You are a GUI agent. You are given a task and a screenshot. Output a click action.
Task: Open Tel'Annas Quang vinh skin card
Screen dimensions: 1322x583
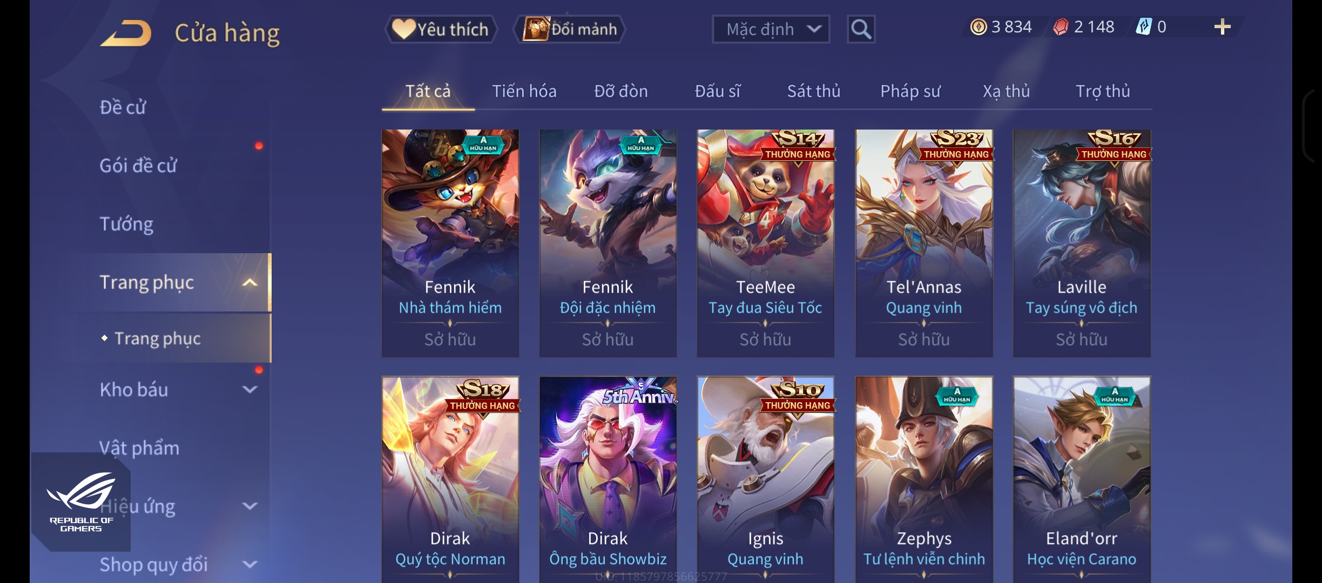coord(924,243)
